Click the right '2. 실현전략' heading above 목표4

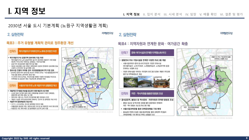coord(128,35)
